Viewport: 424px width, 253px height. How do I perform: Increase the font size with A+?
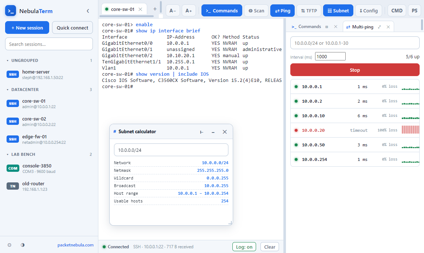pos(189,11)
